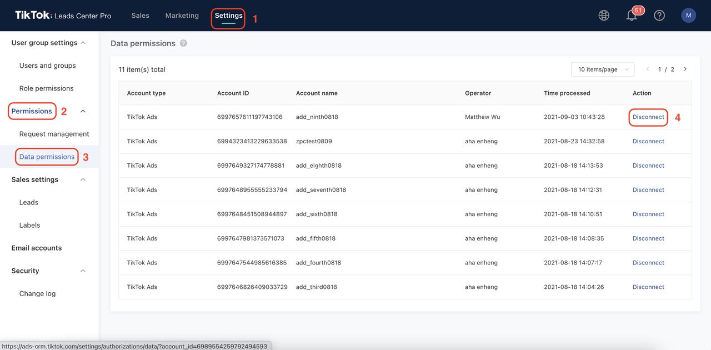Click the help tooltip beside Data permissions heading
The height and width of the screenshot is (350, 711).
pos(183,43)
